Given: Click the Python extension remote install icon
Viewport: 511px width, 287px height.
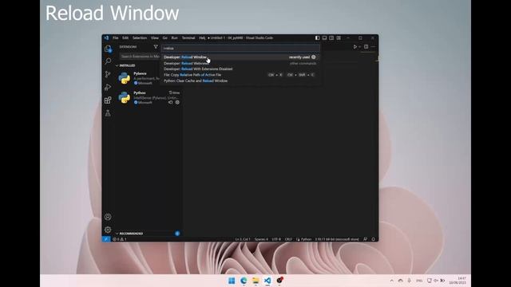Looking at the screenshot, I should coord(170,102).
